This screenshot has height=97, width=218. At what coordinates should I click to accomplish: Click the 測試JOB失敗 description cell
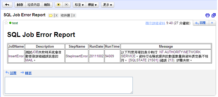coord(45,56)
